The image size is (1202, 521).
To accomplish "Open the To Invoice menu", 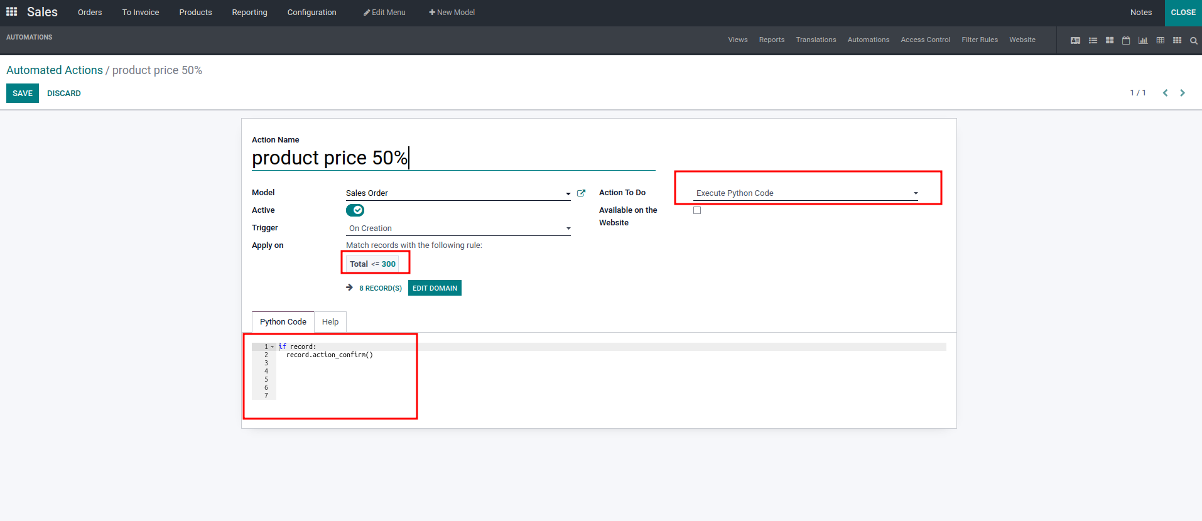I will pyautogui.click(x=141, y=13).
